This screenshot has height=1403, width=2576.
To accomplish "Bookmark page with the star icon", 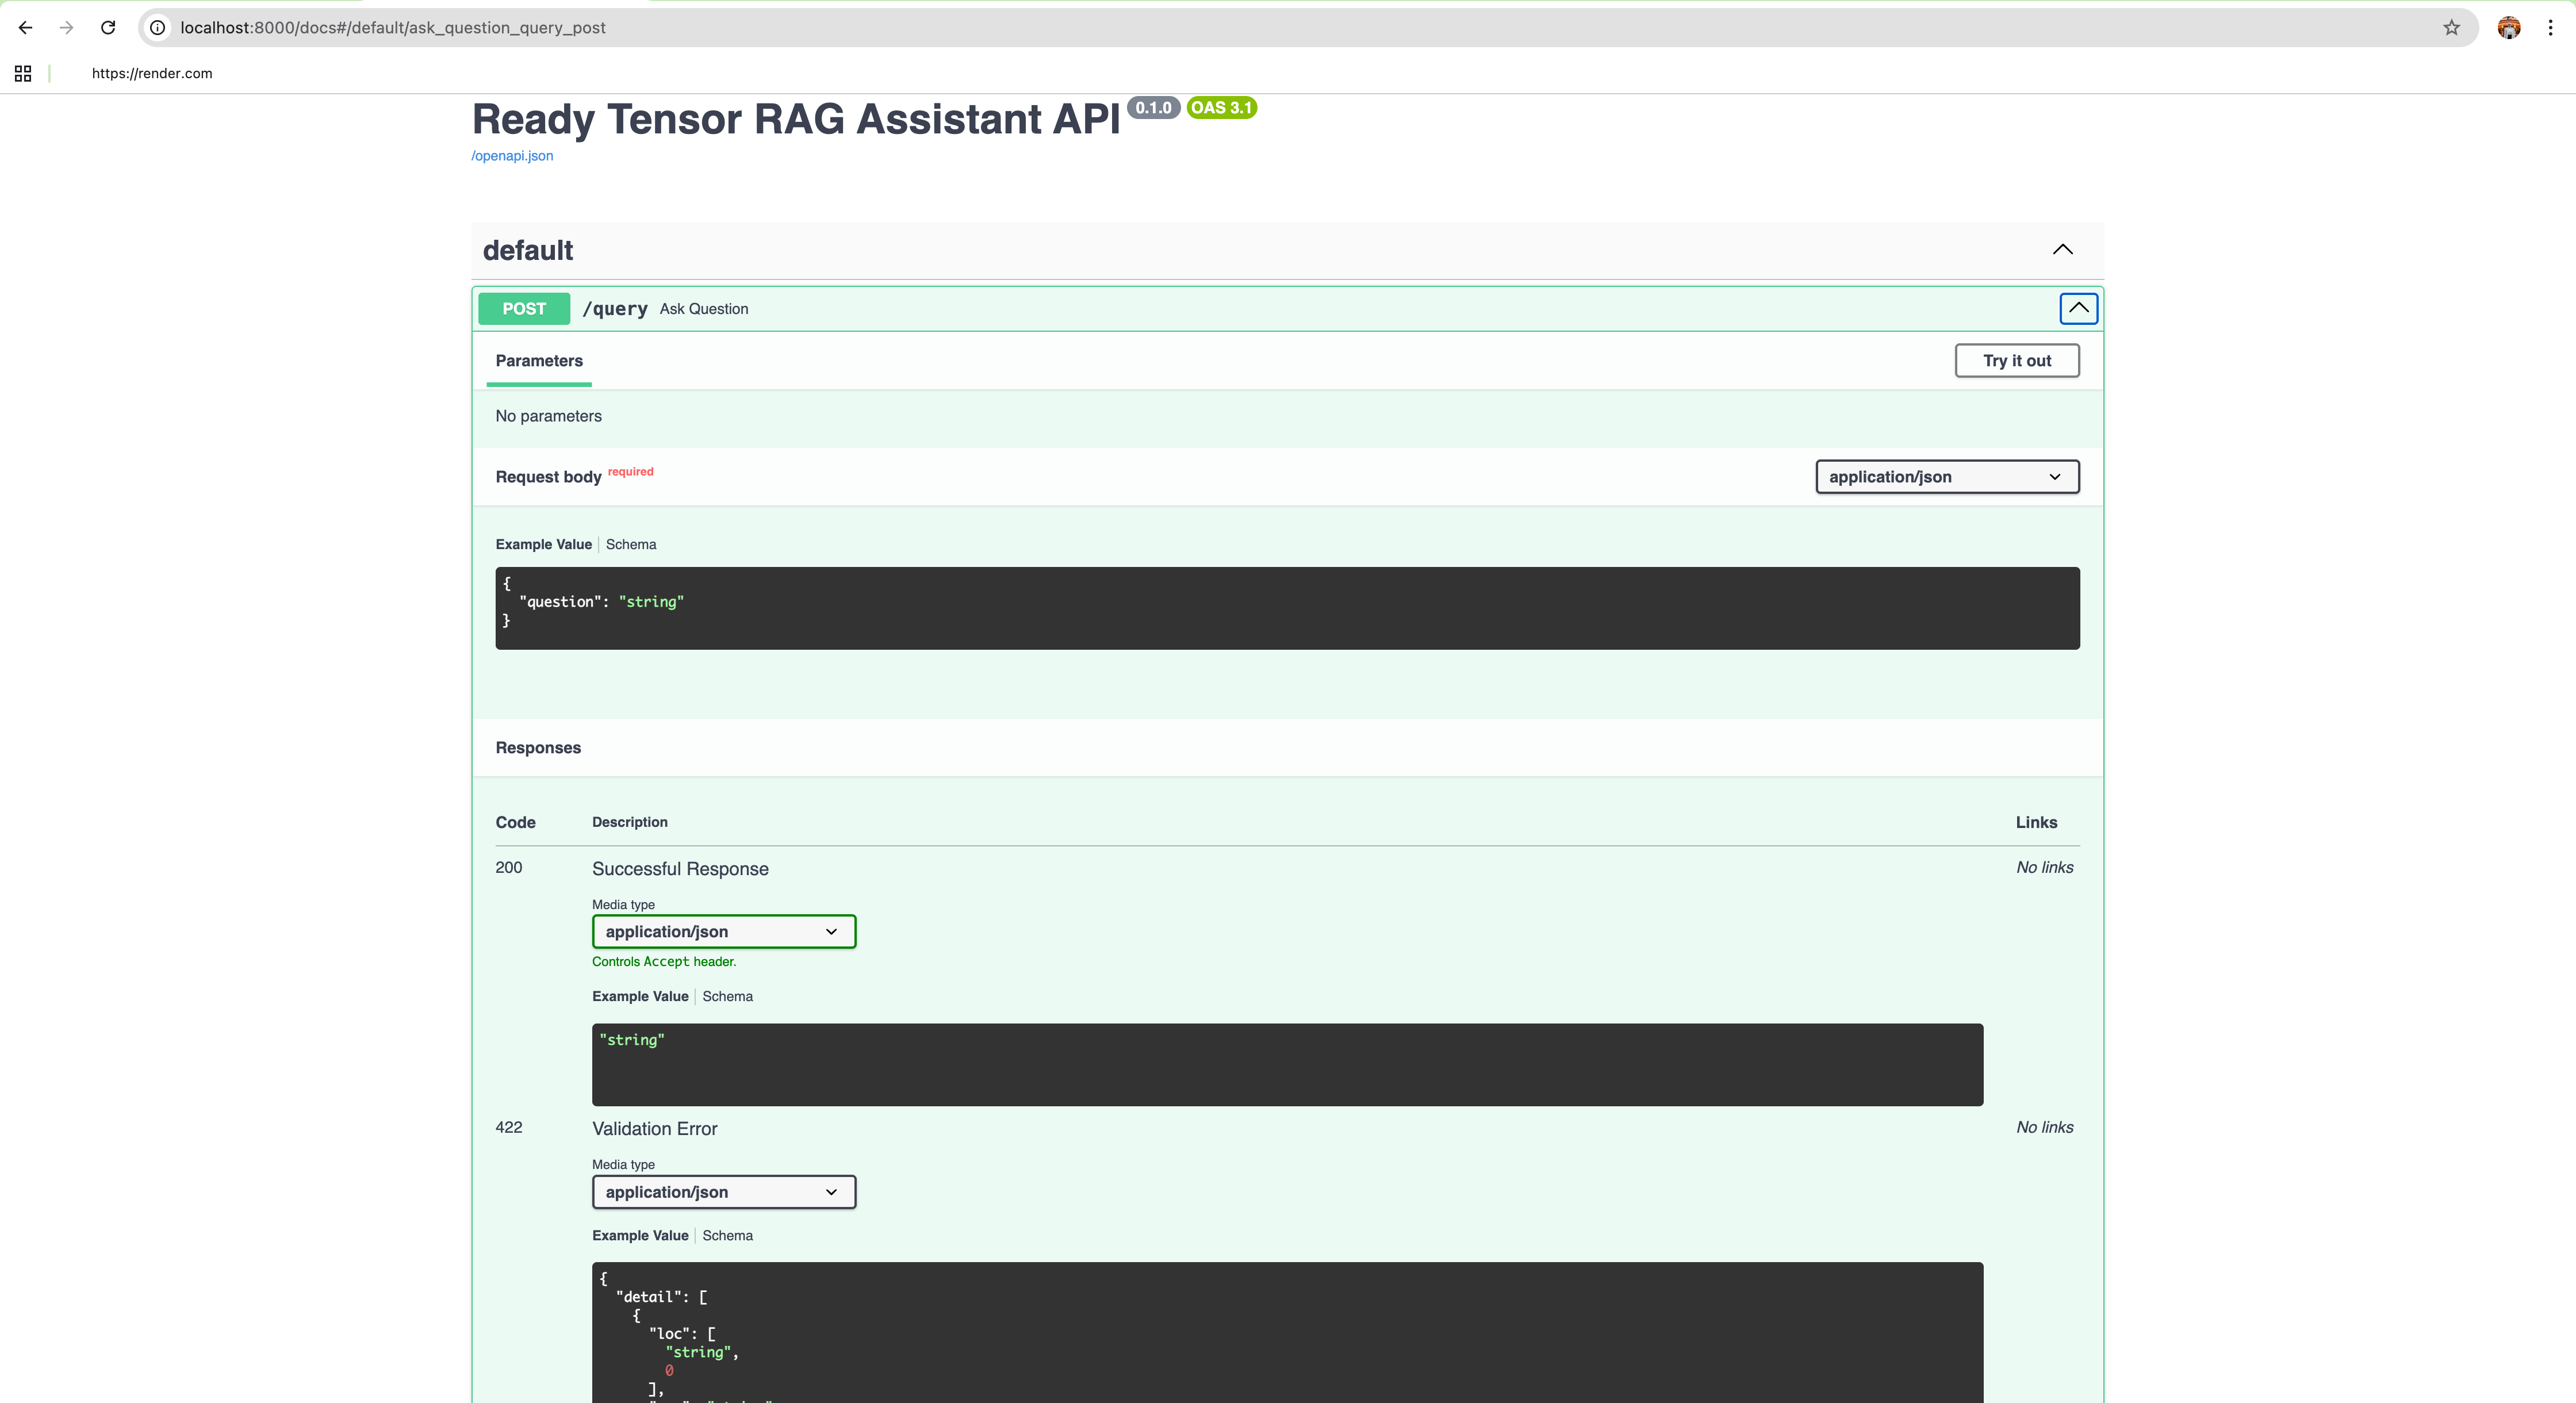I will [2451, 28].
